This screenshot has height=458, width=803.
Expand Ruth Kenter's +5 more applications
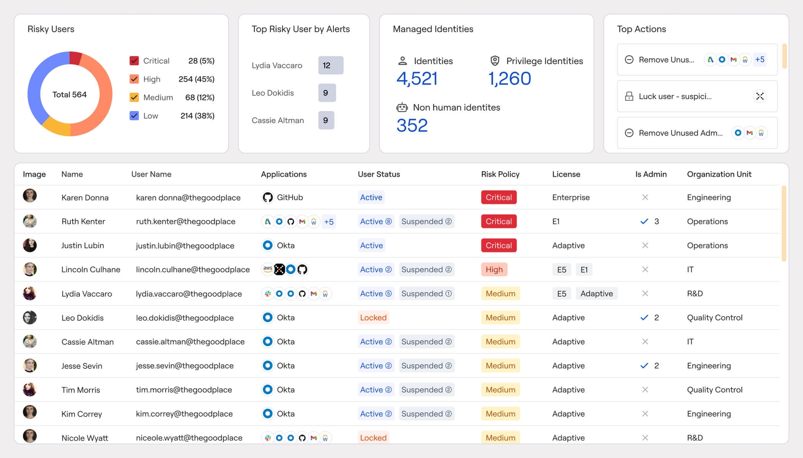[329, 221]
